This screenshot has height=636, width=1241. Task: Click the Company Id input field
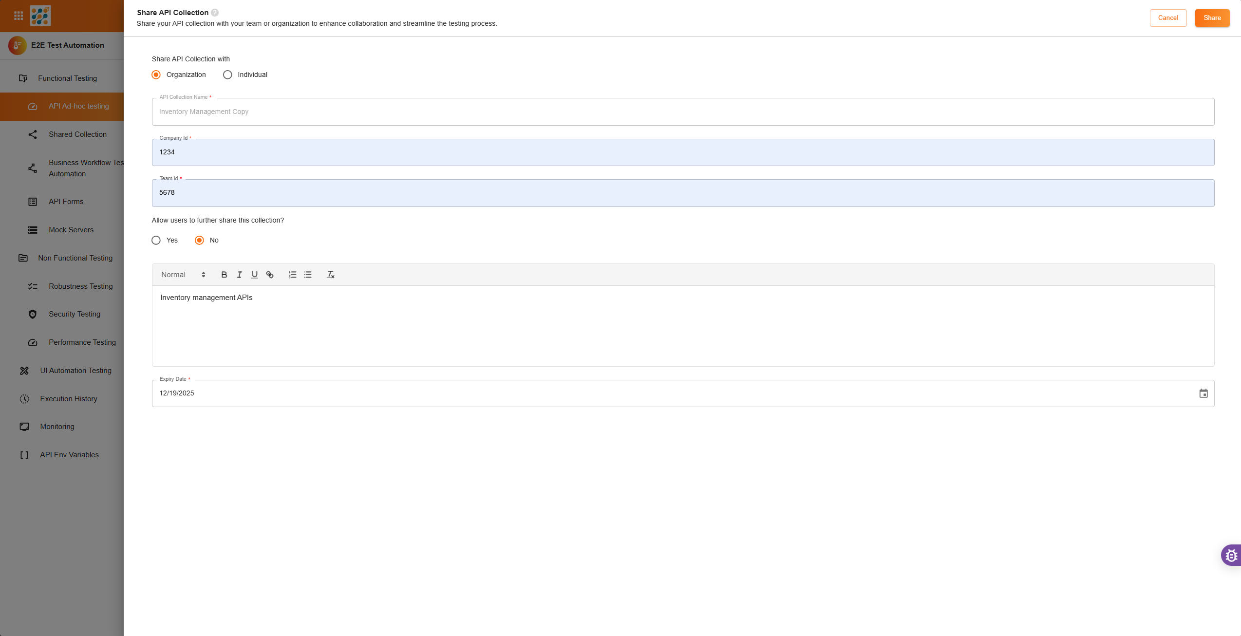[x=683, y=152]
